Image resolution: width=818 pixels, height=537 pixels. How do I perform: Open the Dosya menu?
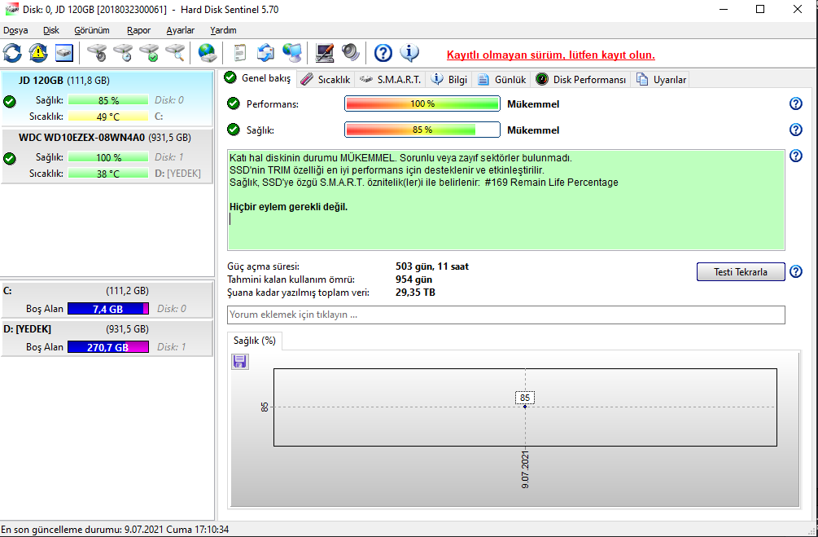(x=15, y=30)
